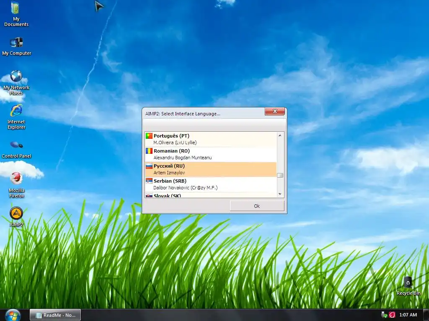The height and width of the screenshot is (321, 429).
Task: Select the Internet Explorer desktop icon
Action: (x=16, y=117)
